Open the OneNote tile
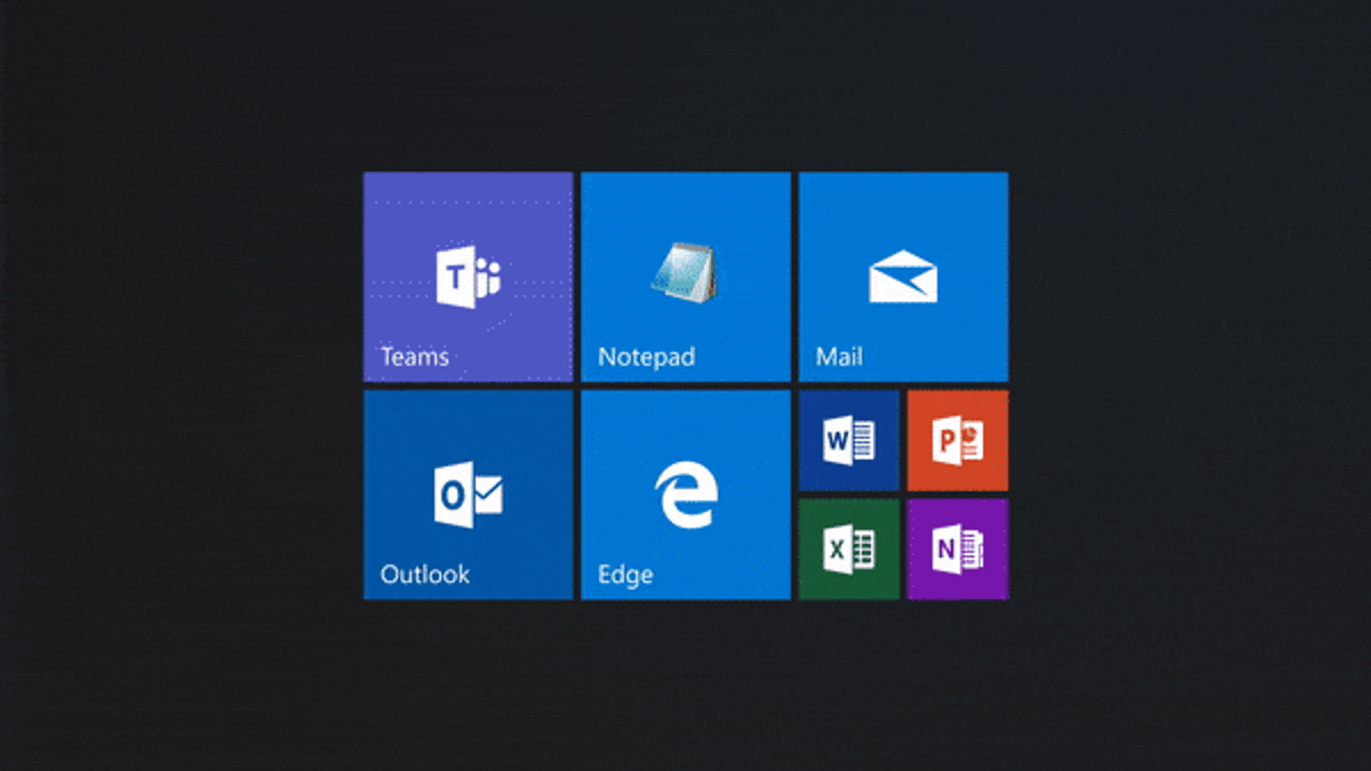1371x771 pixels. [x=958, y=549]
